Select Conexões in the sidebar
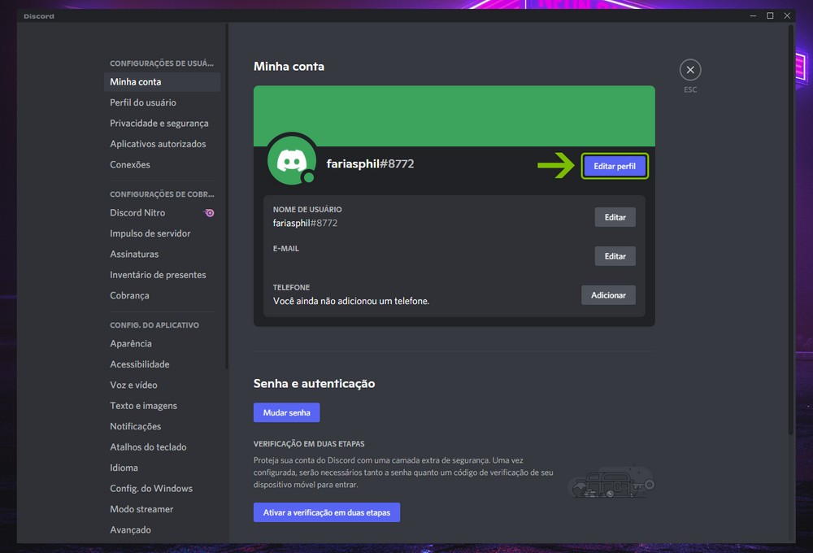Screen dimensions: 813x553 pyautogui.click(x=130, y=164)
